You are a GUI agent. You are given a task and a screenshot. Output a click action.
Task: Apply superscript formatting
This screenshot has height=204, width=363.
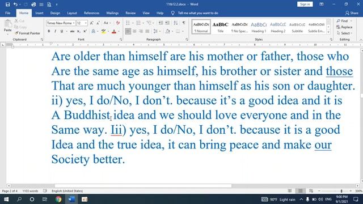point(85,31)
